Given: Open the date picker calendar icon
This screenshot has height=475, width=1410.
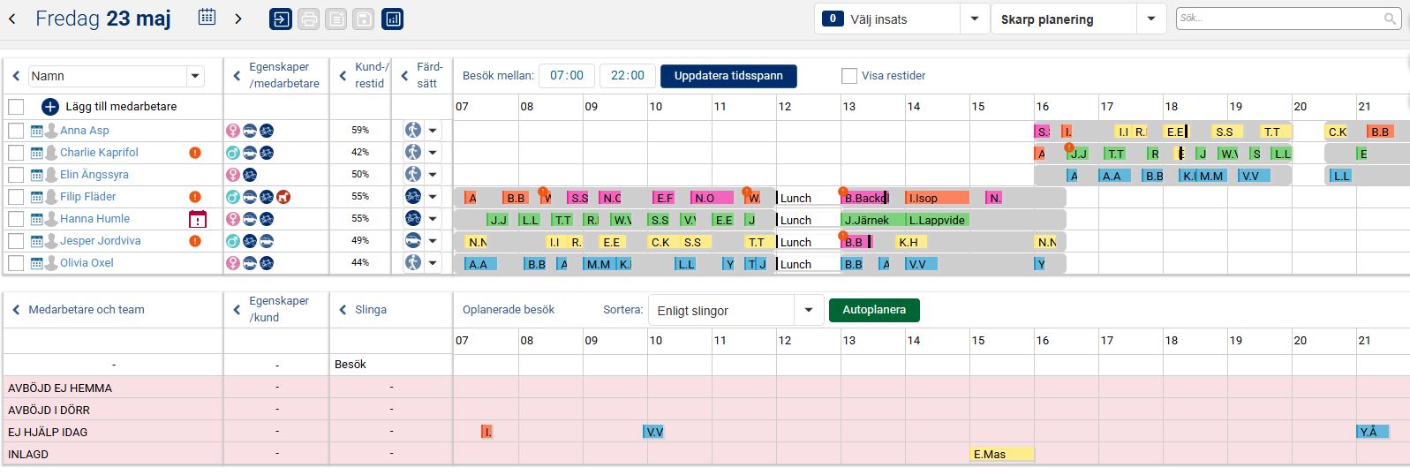Looking at the screenshot, I should (x=207, y=18).
